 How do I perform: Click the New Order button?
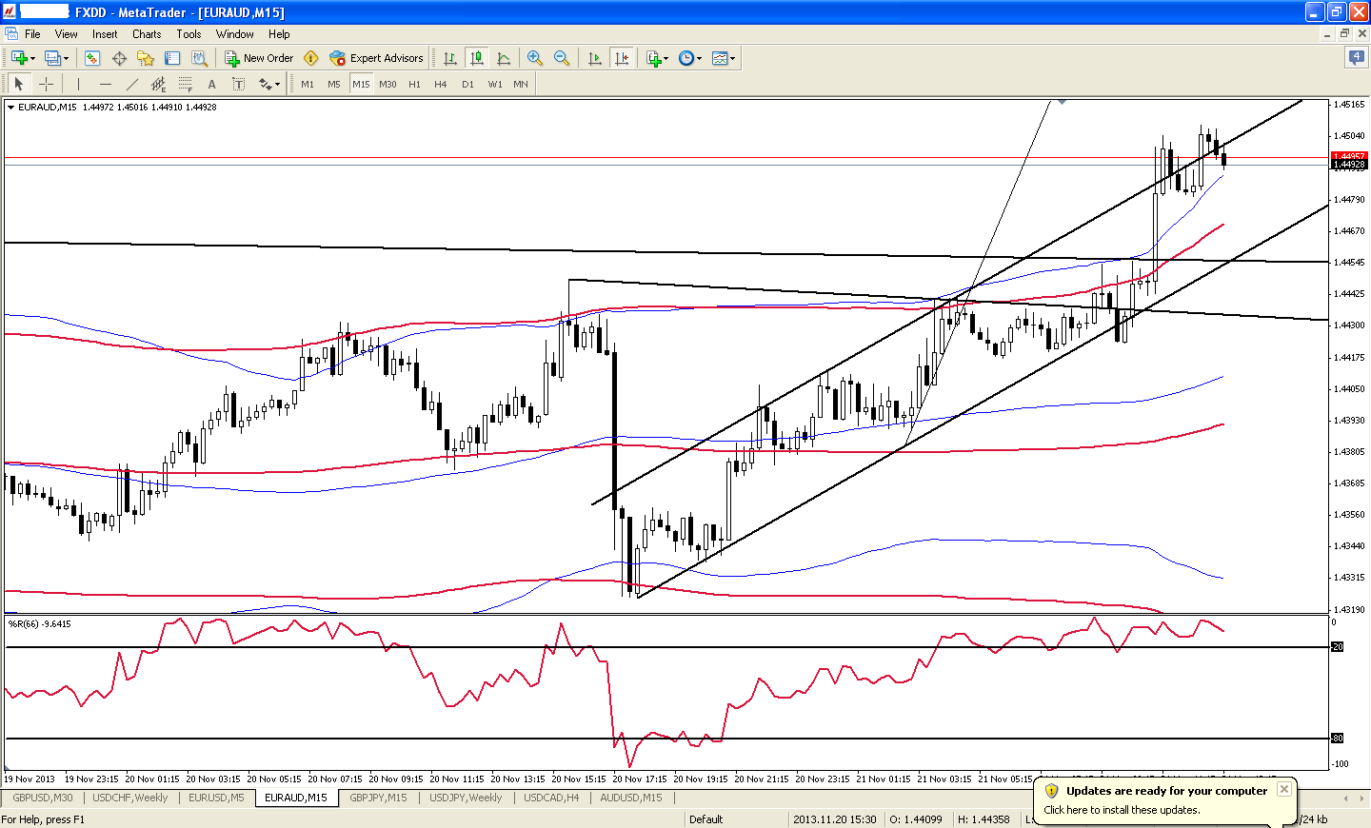[259, 58]
